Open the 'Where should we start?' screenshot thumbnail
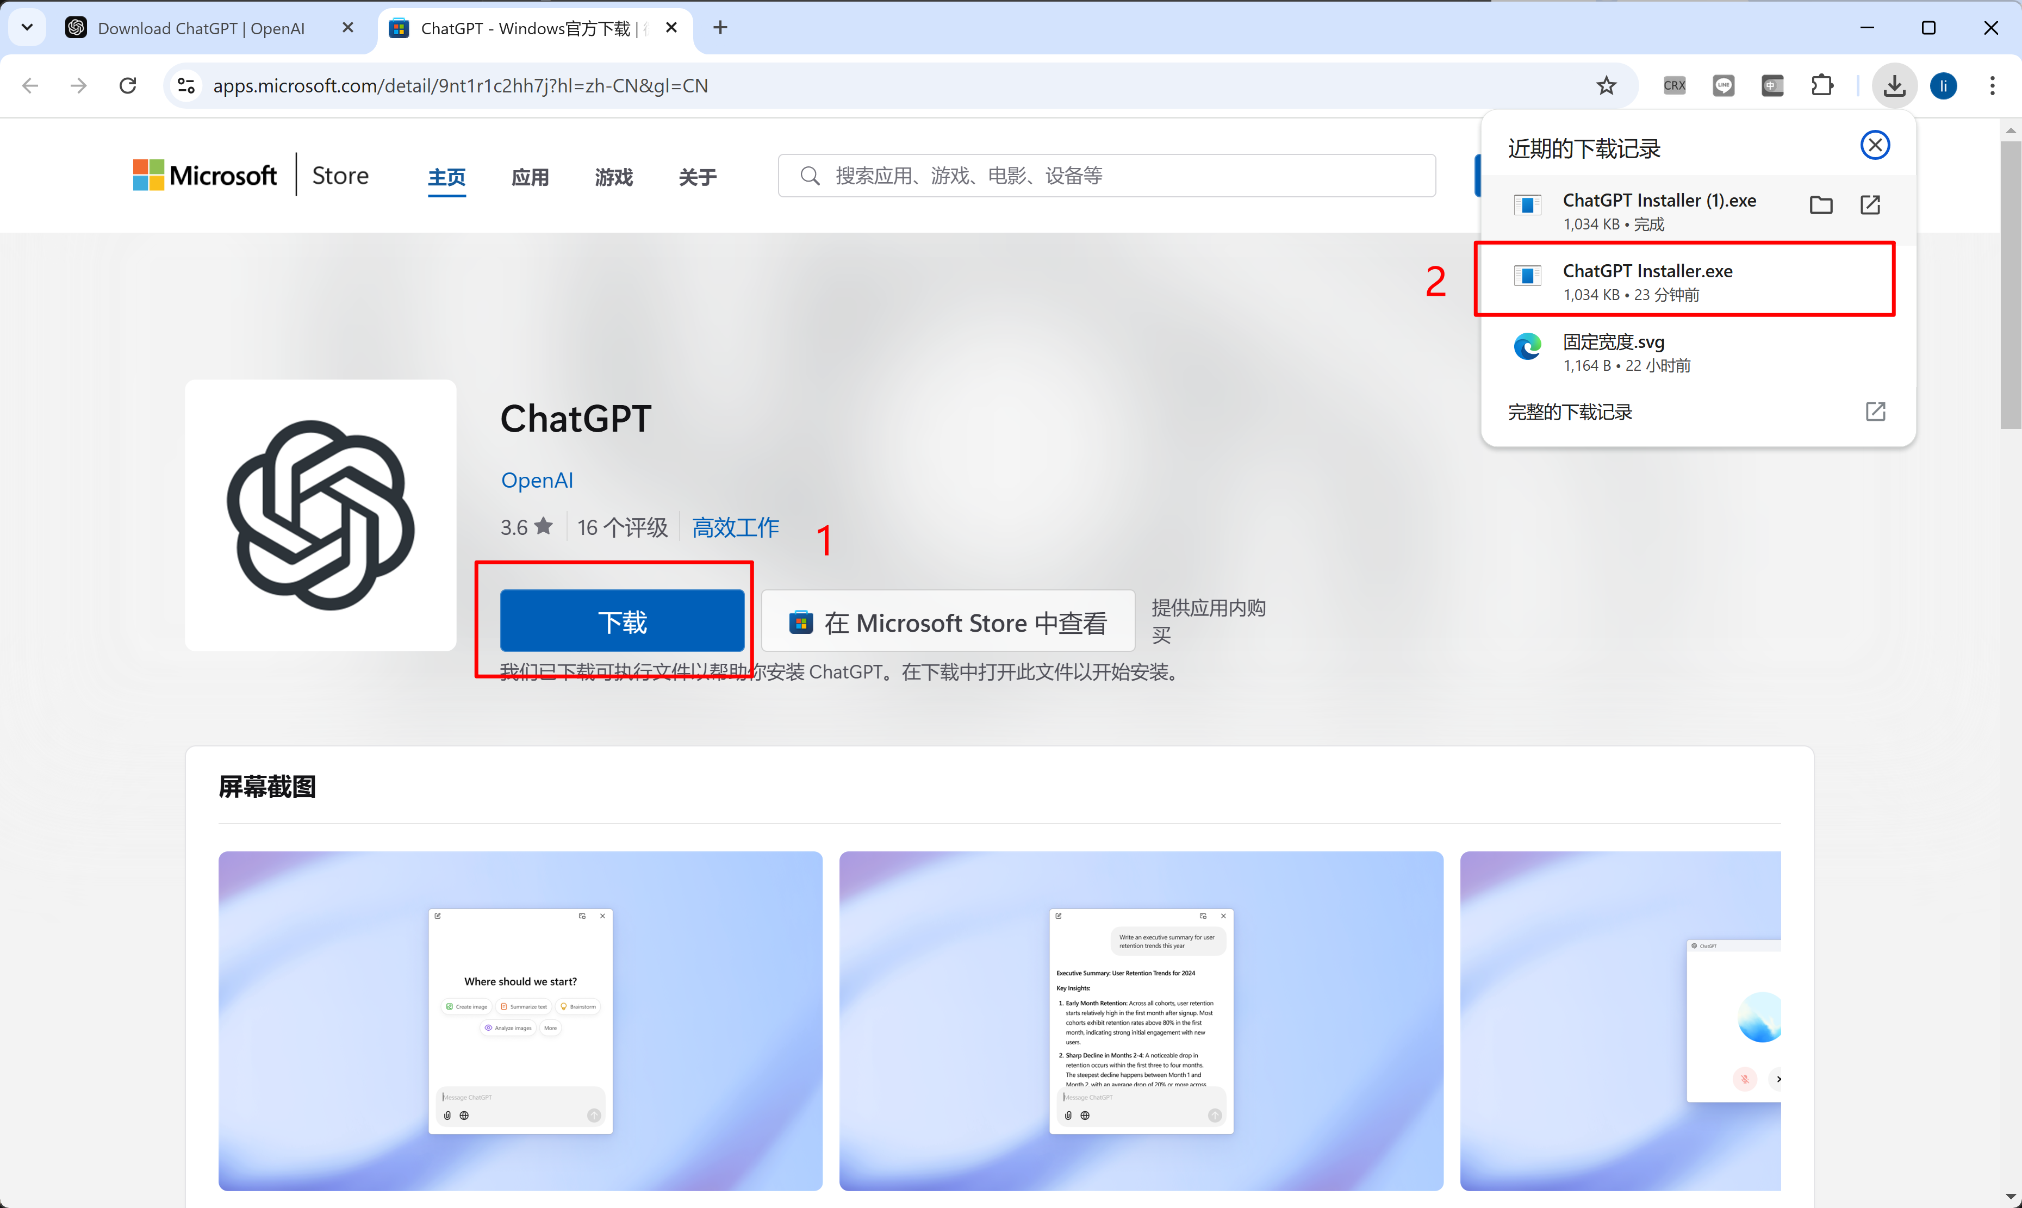Screen dimensions: 2022x1208 (520, 1021)
